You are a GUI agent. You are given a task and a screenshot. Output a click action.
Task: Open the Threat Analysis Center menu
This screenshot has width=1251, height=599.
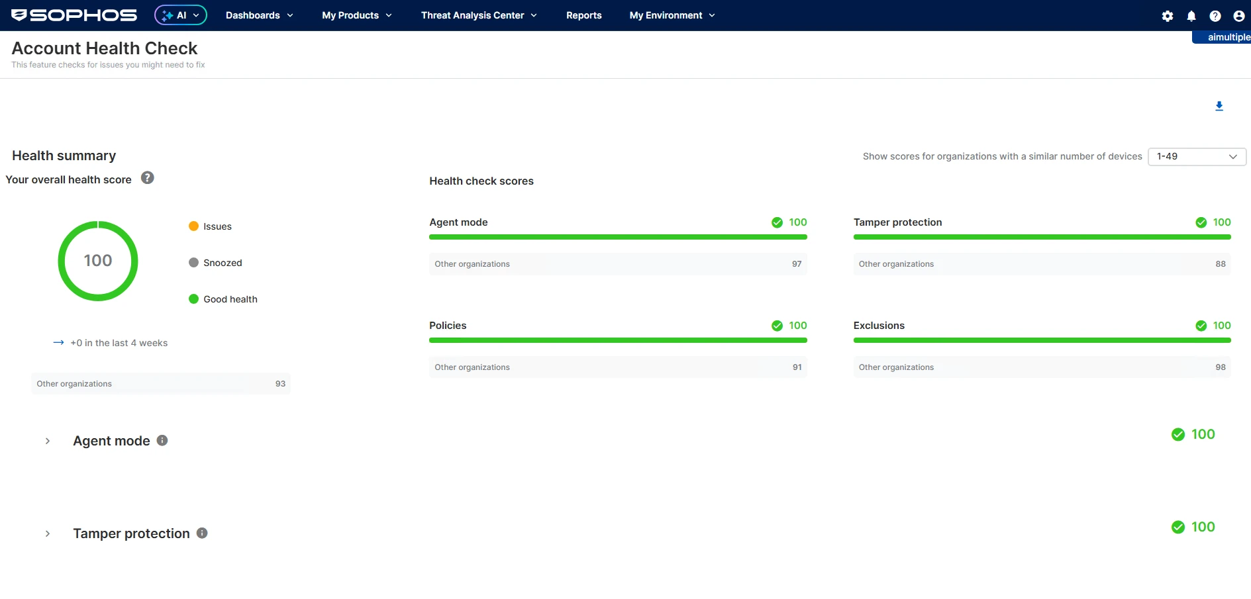click(479, 15)
